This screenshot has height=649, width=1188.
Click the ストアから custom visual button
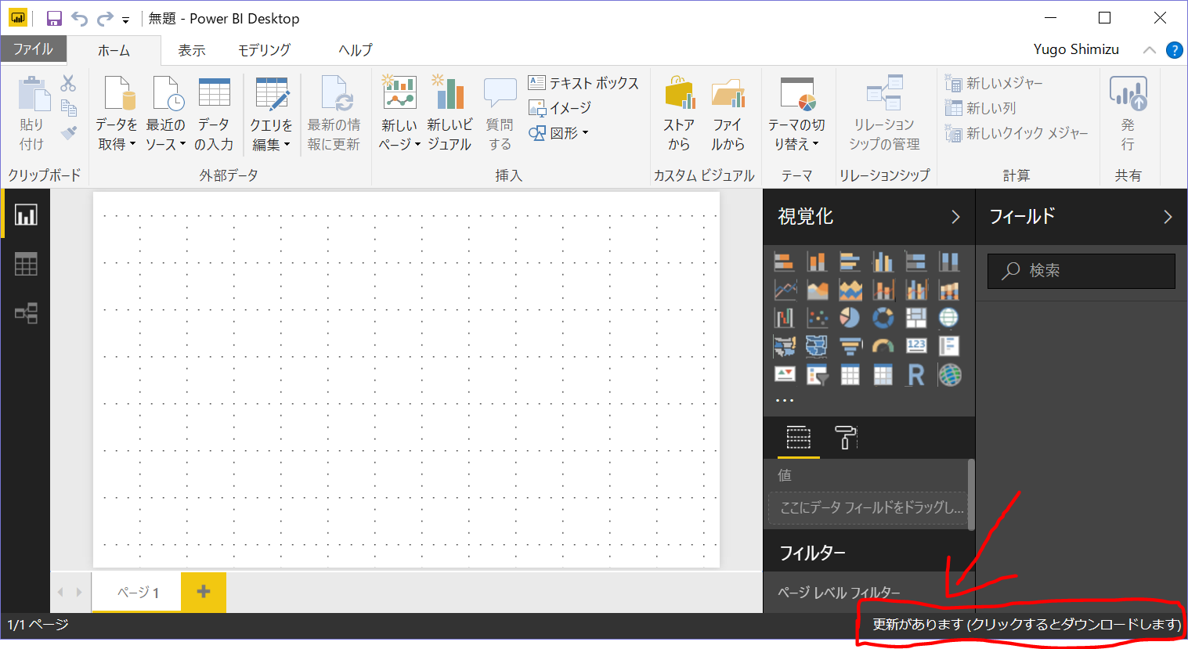[x=679, y=114]
